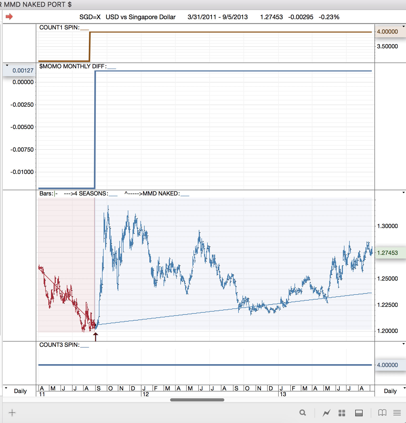
Task: Open the $MOMO MONTHLY DIFF scale dropdown arrow
Action: 7,65
